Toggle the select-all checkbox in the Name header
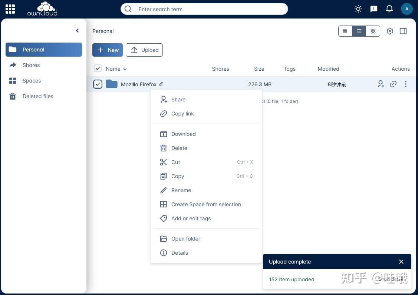This screenshot has height=295, width=418. (x=98, y=68)
